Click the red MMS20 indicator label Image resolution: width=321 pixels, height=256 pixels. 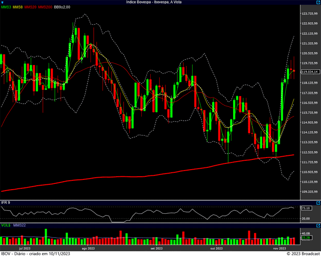point(31,7)
